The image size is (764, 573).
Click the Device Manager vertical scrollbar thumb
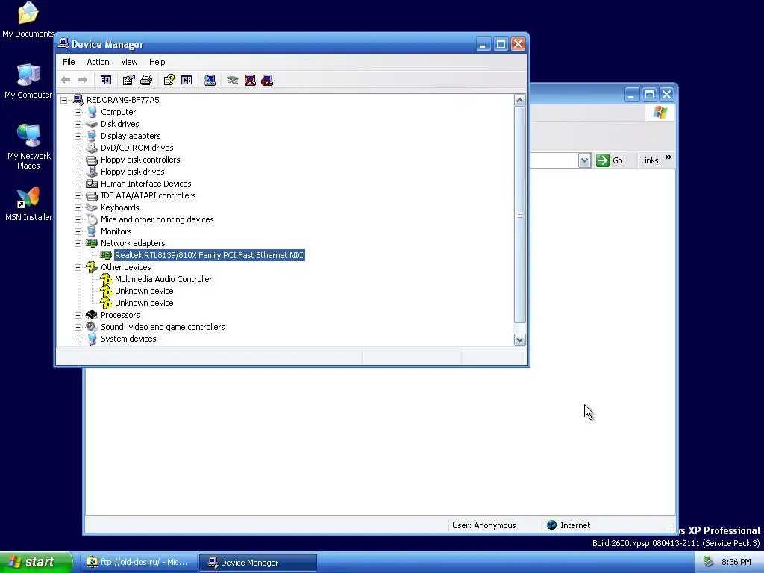click(519, 215)
